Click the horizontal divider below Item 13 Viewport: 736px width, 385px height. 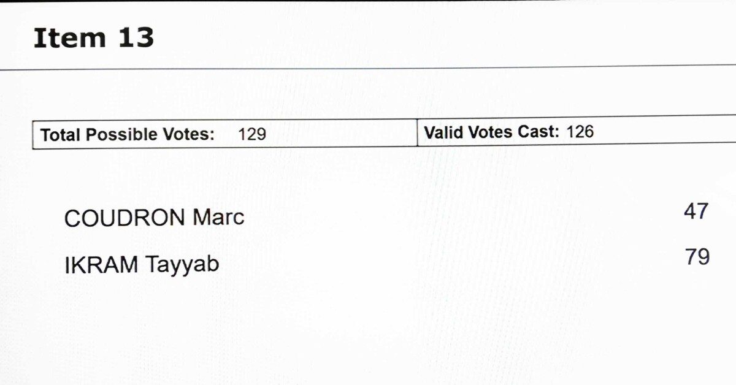click(x=368, y=68)
